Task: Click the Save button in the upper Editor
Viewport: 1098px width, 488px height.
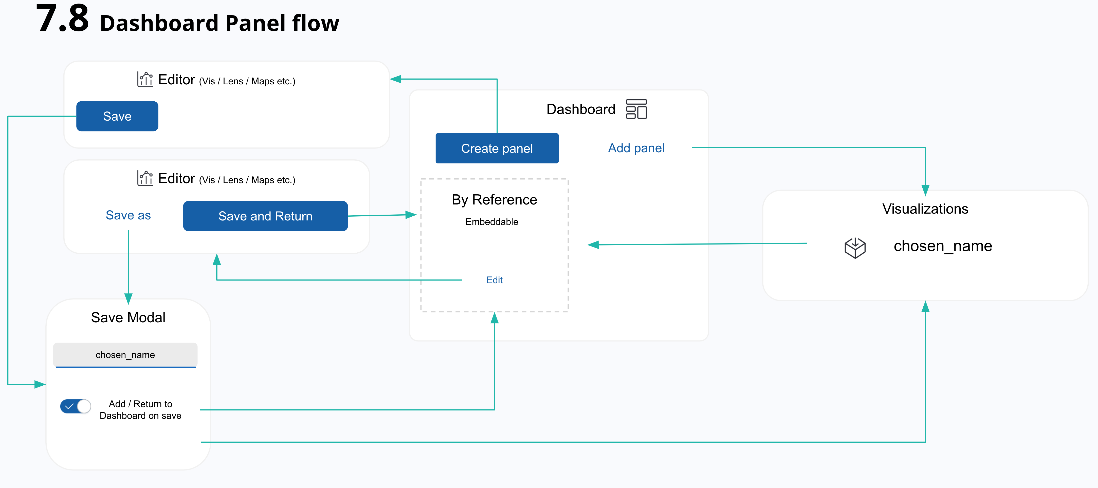Action: pyautogui.click(x=117, y=116)
